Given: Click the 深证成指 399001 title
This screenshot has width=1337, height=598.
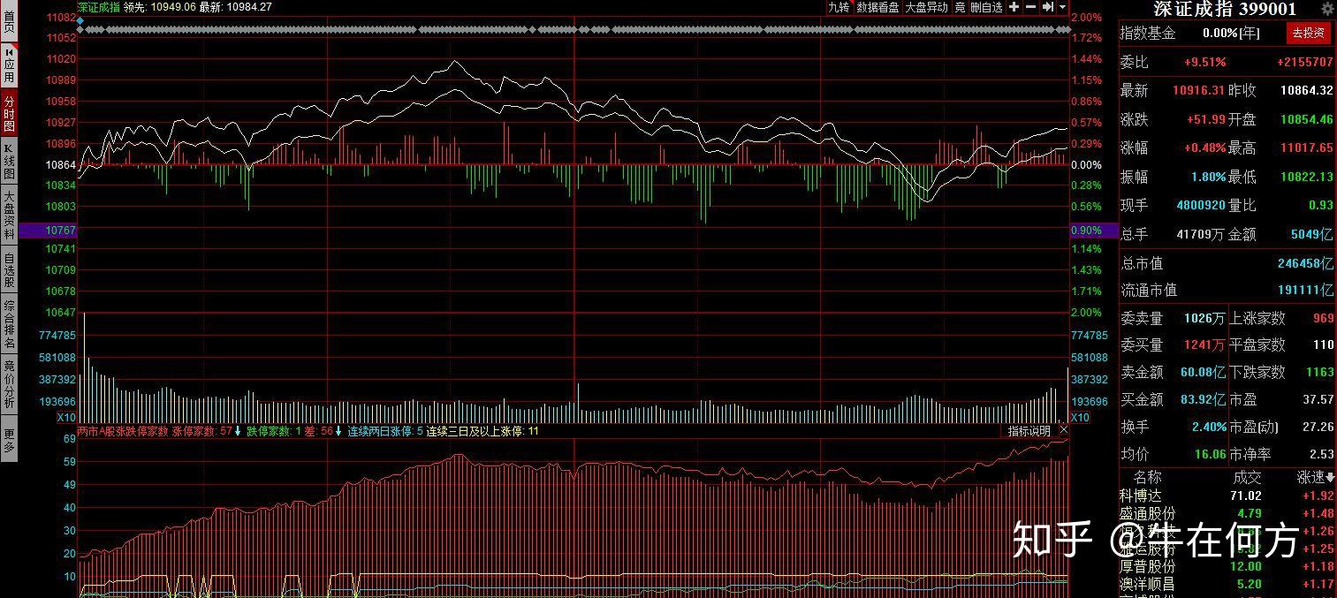Looking at the screenshot, I should click(x=1225, y=9).
